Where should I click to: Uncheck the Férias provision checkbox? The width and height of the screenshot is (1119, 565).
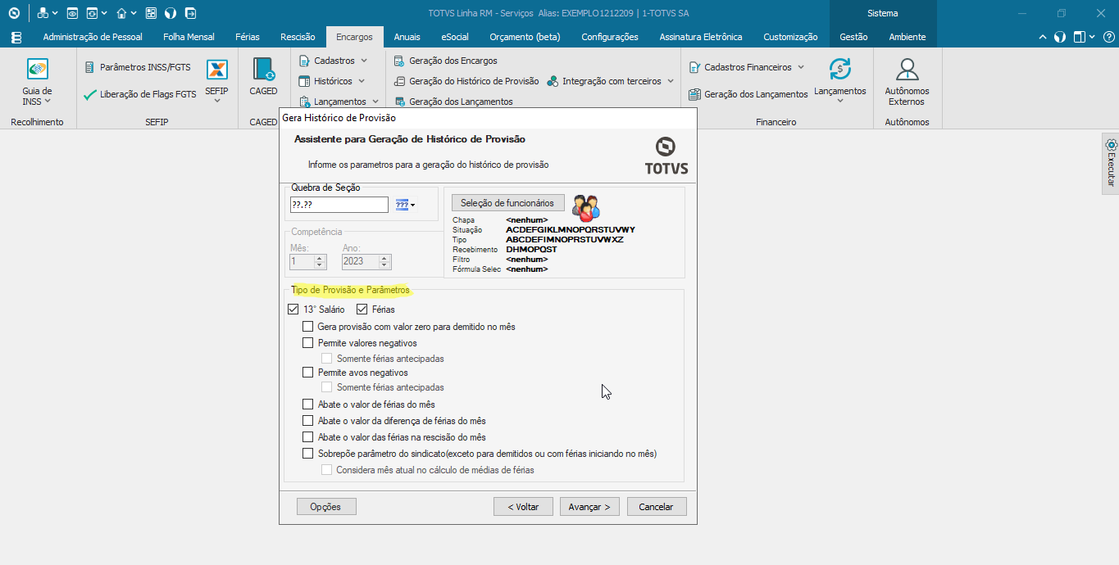click(x=362, y=310)
